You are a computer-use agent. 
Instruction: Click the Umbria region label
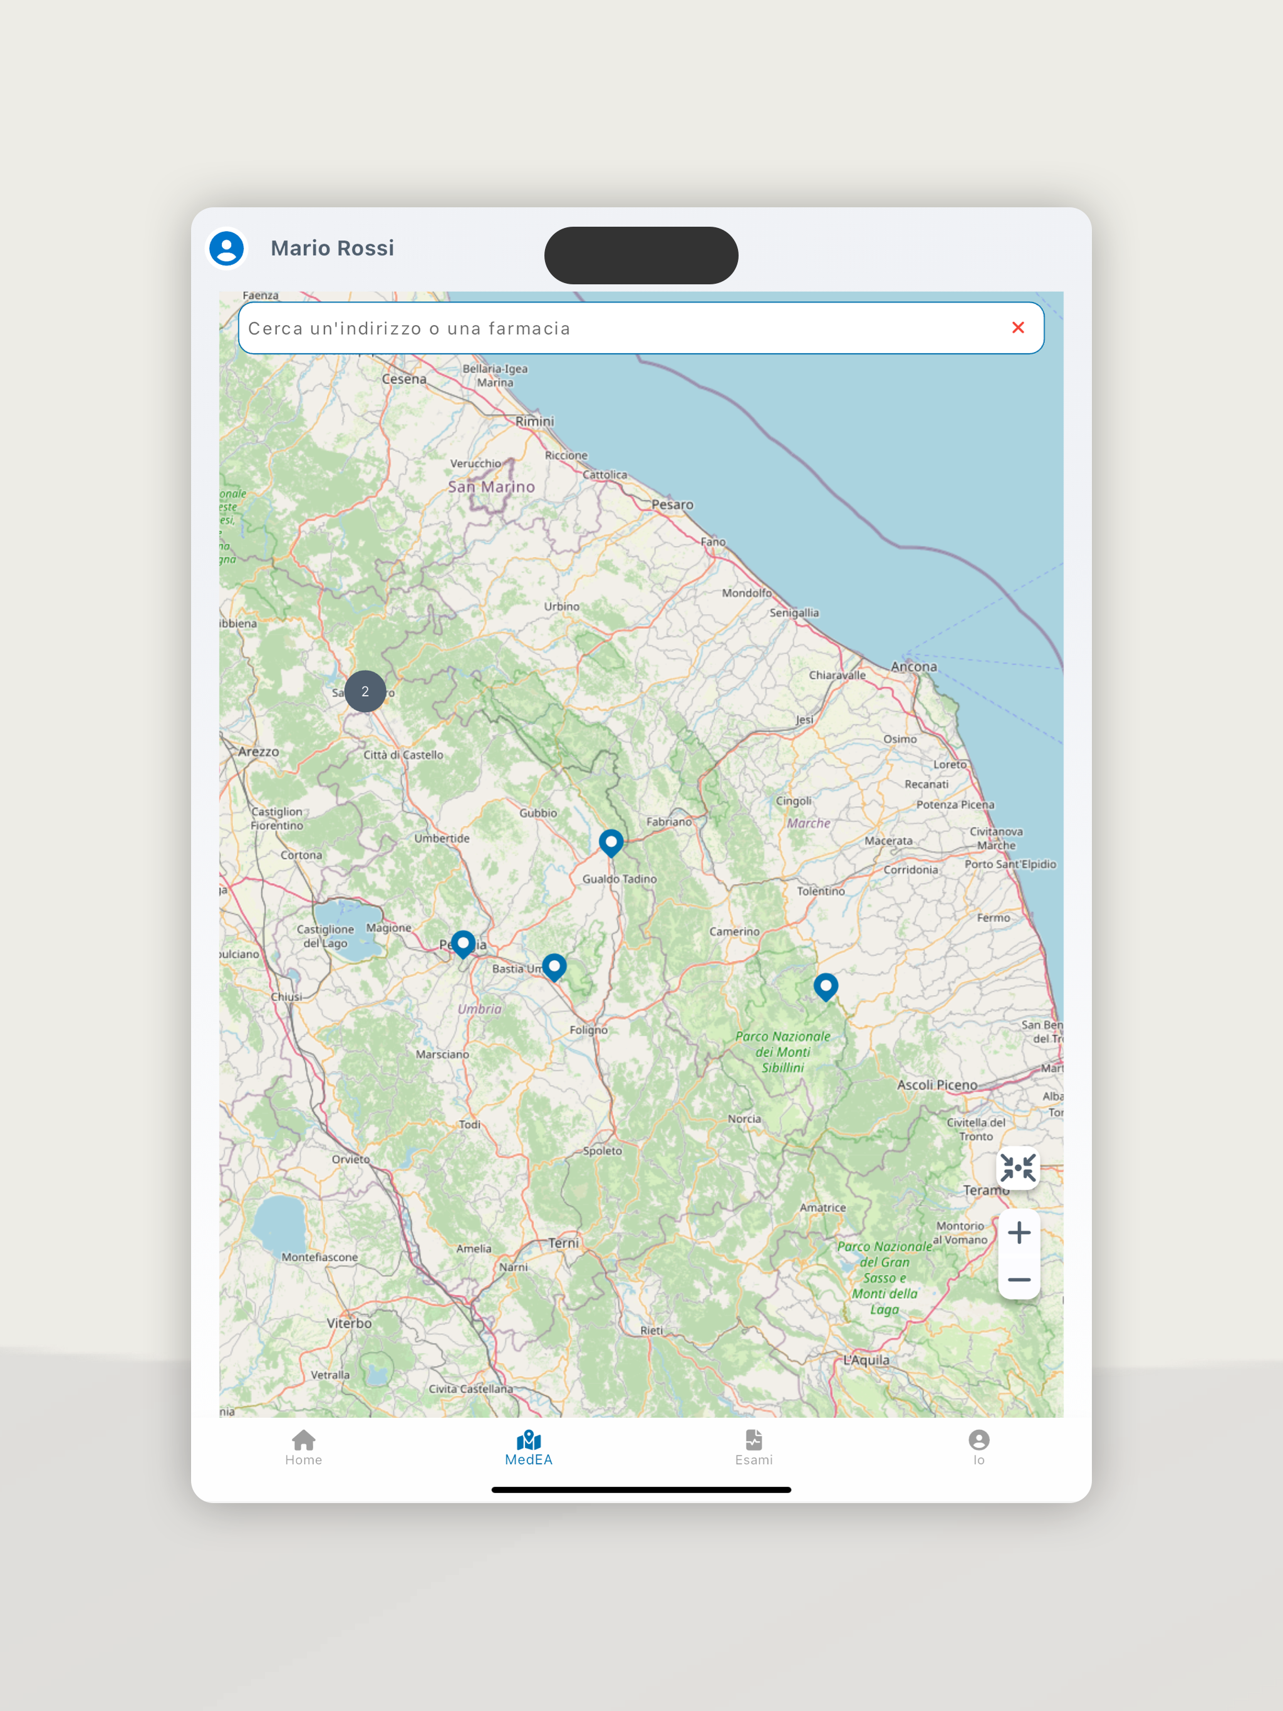(480, 1010)
